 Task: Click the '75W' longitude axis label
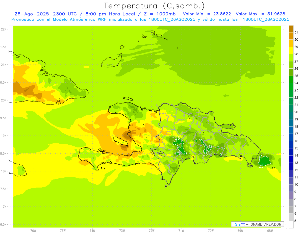[63, 231]
